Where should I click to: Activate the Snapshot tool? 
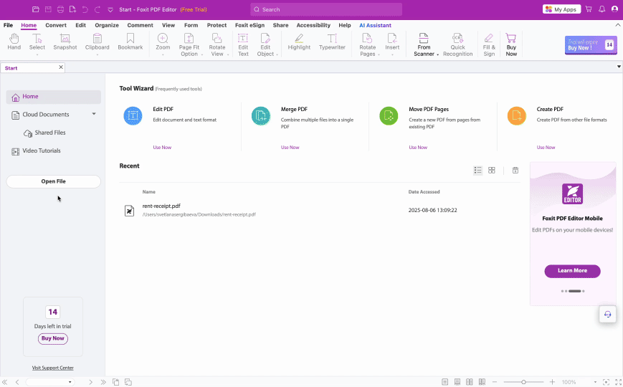click(x=65, y=42)
